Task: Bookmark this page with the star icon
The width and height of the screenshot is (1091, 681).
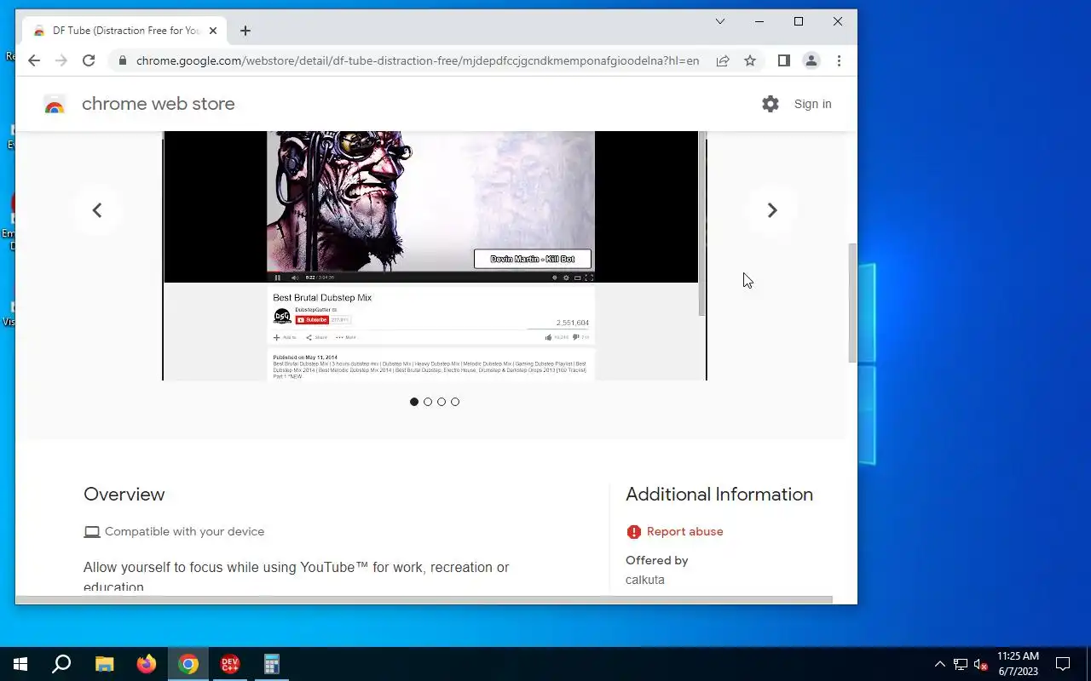Action: 750,60
